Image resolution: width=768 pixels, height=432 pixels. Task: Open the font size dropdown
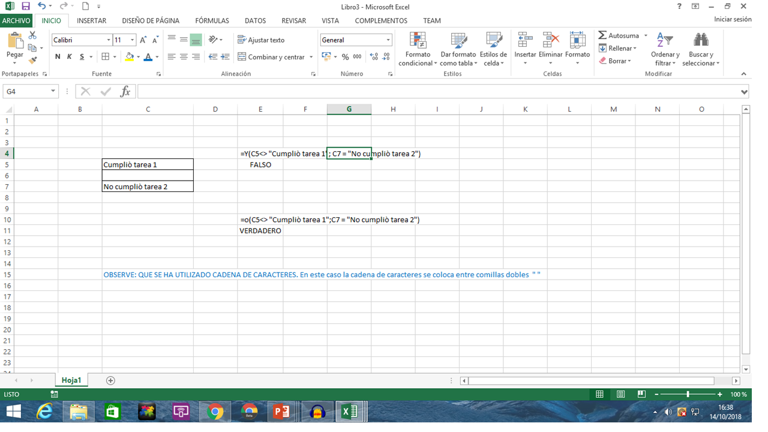click(x=133, y=40)
